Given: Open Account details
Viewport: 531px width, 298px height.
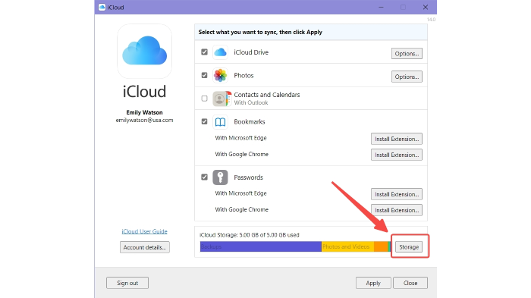Looking at the screenshot, I should coord(145,247).
